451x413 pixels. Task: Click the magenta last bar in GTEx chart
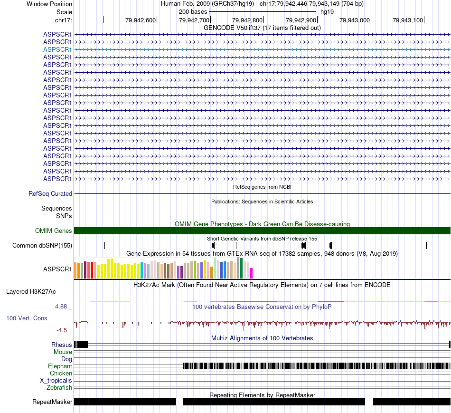pos(252,273)
